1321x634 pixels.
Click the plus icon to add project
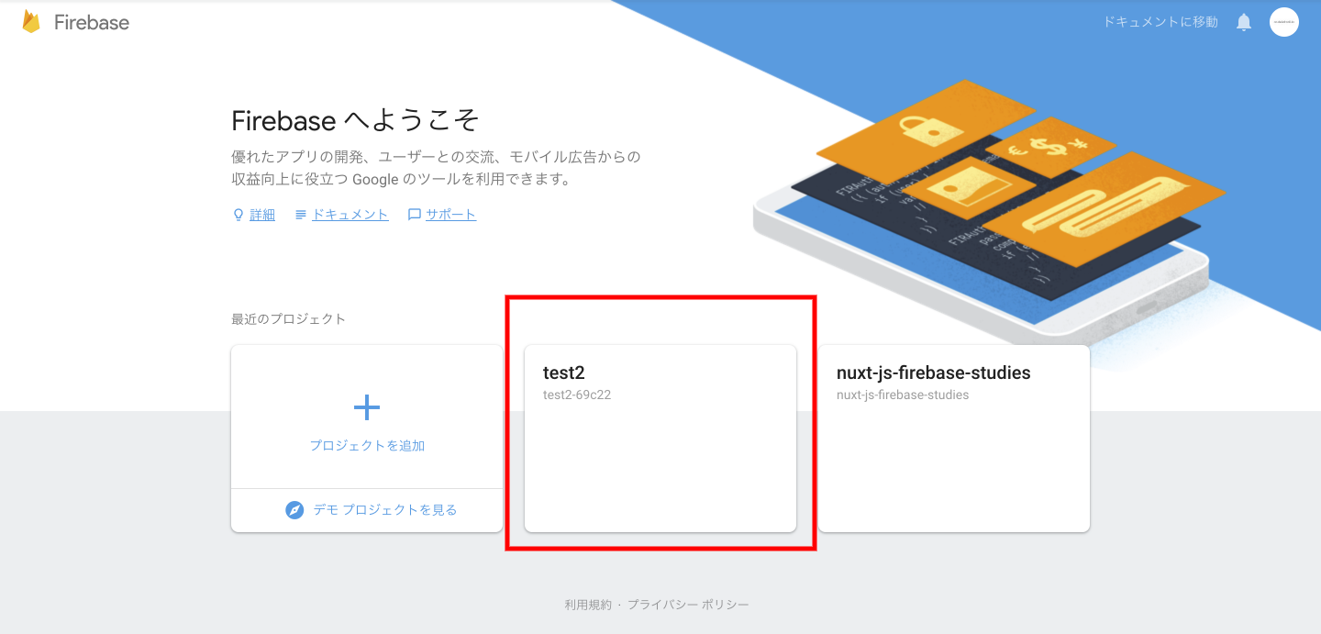tap(367, 407)
